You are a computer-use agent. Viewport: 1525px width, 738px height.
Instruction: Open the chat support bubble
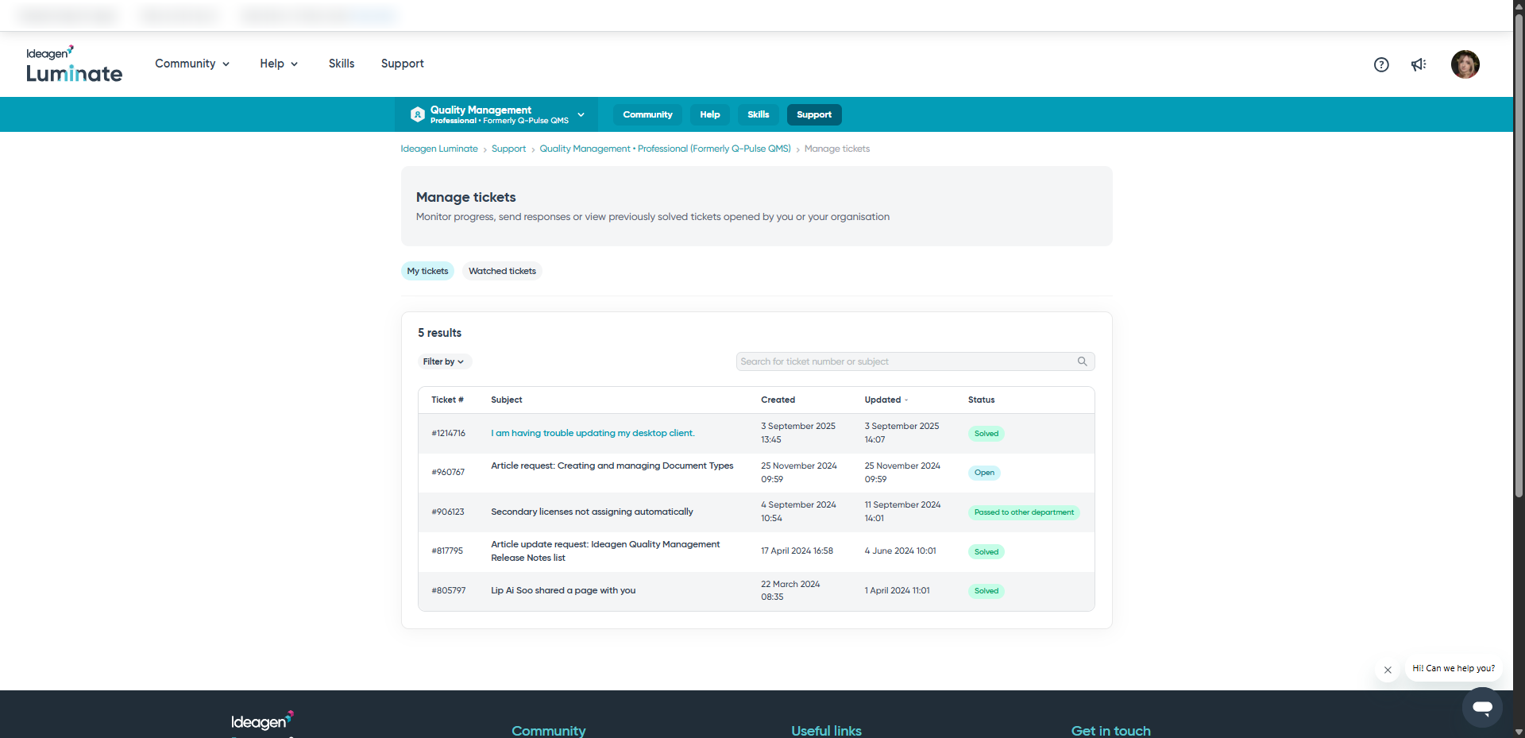point(1483,707)
